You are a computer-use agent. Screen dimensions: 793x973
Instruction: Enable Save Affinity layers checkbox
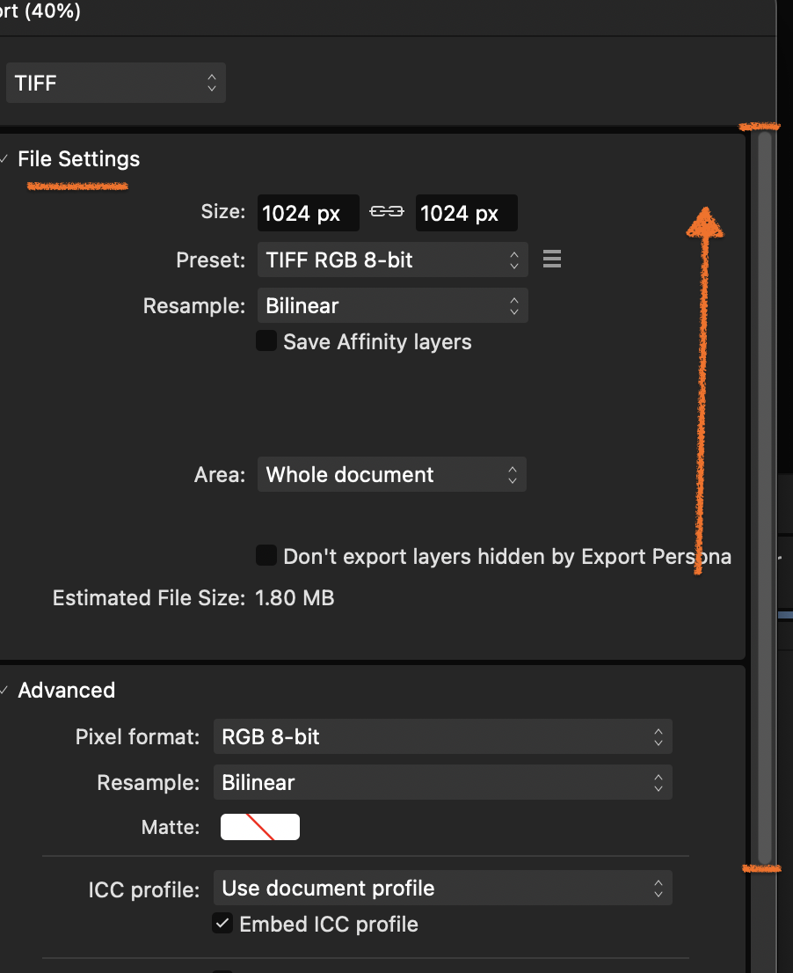266,340
